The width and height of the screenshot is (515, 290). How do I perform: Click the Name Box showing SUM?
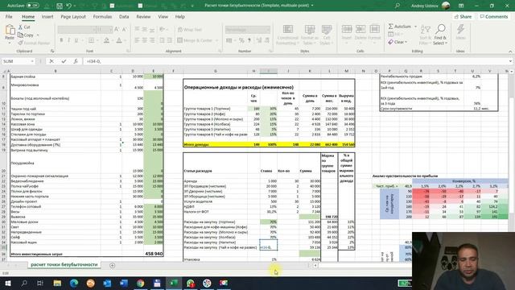[18, 61]
